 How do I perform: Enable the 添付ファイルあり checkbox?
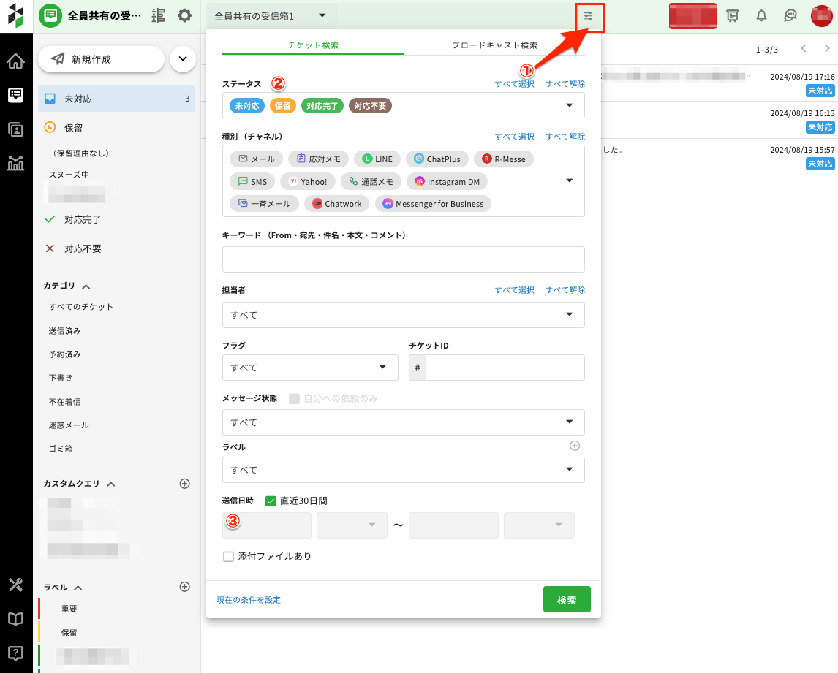(x=228, y=557)
